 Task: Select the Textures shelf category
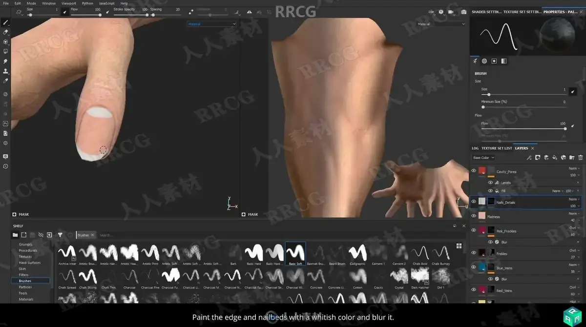coord(25,257)
